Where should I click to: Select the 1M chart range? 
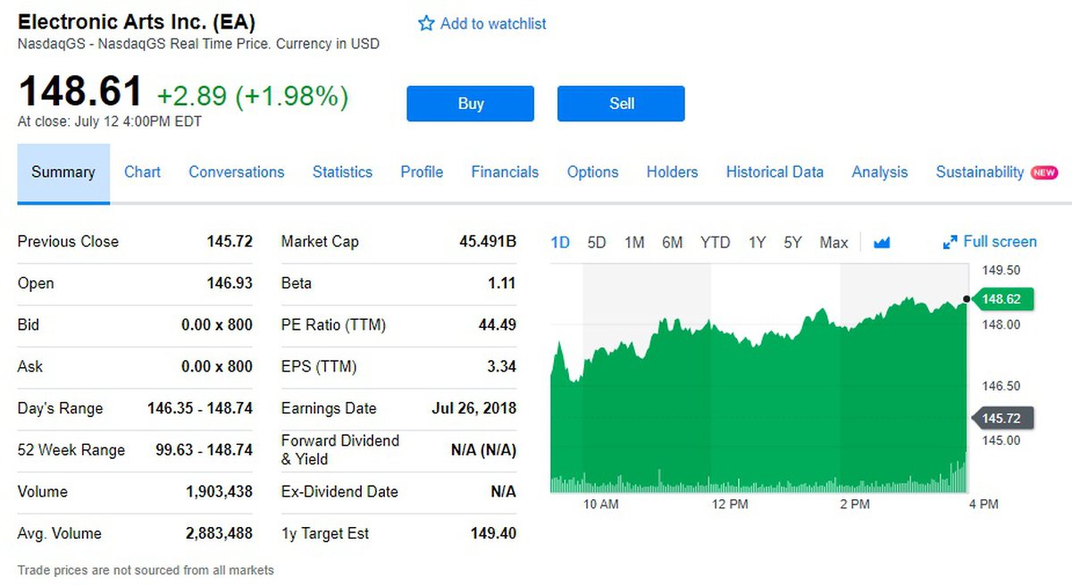(x=634, y=243)
